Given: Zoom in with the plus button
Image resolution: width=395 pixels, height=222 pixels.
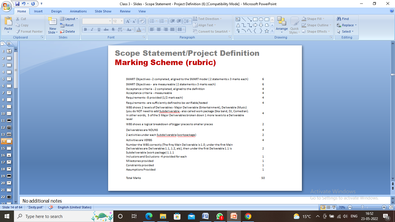Looking at the screenshot, I should coord(384,207).
